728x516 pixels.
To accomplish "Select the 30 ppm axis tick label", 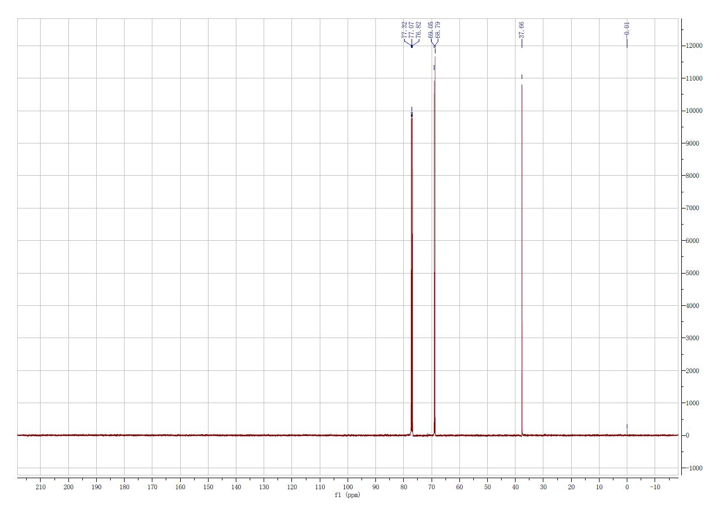I will [543, 488].
